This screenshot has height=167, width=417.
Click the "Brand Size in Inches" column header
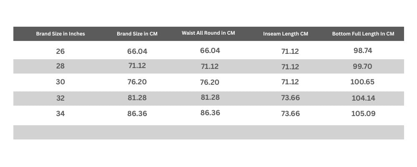click(60, 34)
